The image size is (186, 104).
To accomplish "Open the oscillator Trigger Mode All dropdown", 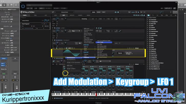I will tap(105, 61).
